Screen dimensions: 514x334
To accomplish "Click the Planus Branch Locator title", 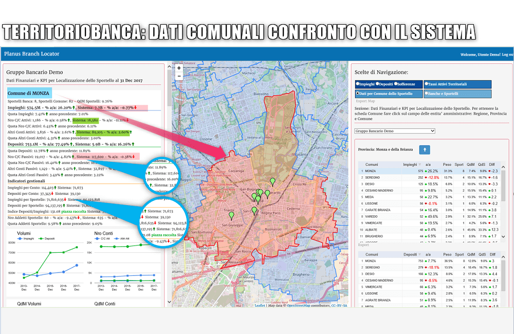I will pyautogui.click(x=32, y=54).
